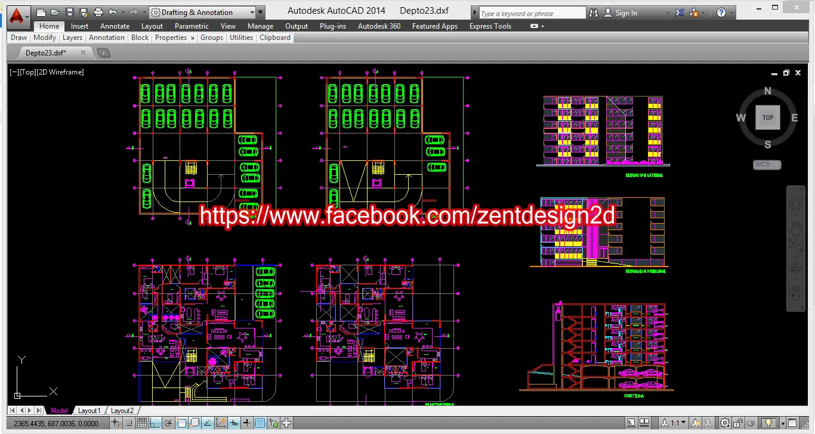Toggle Isolate Objects lightbulb icon
Viewport: 815px width, 434px height.
coord(768,423)
